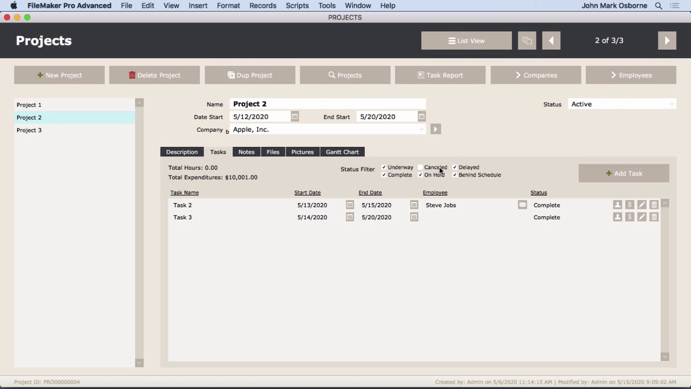Sort by Task Name column header
The height and width of the screenshot is (389, 691).
[x=185, y=192]
